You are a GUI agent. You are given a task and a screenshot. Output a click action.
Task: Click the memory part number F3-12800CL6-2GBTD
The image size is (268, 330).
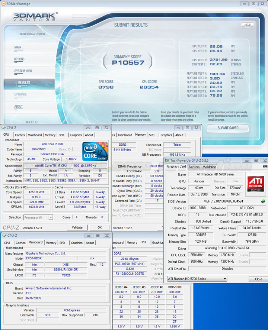pos(130,274)
